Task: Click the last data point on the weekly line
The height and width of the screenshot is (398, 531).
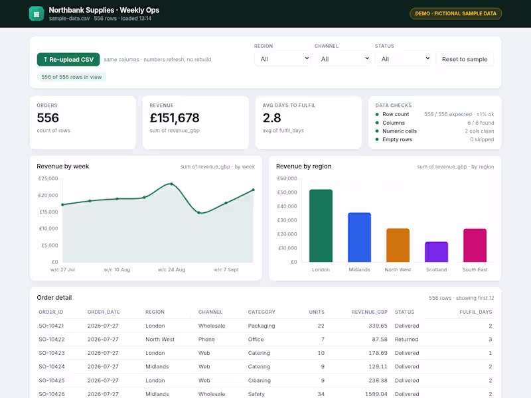Action: point(254,190)
